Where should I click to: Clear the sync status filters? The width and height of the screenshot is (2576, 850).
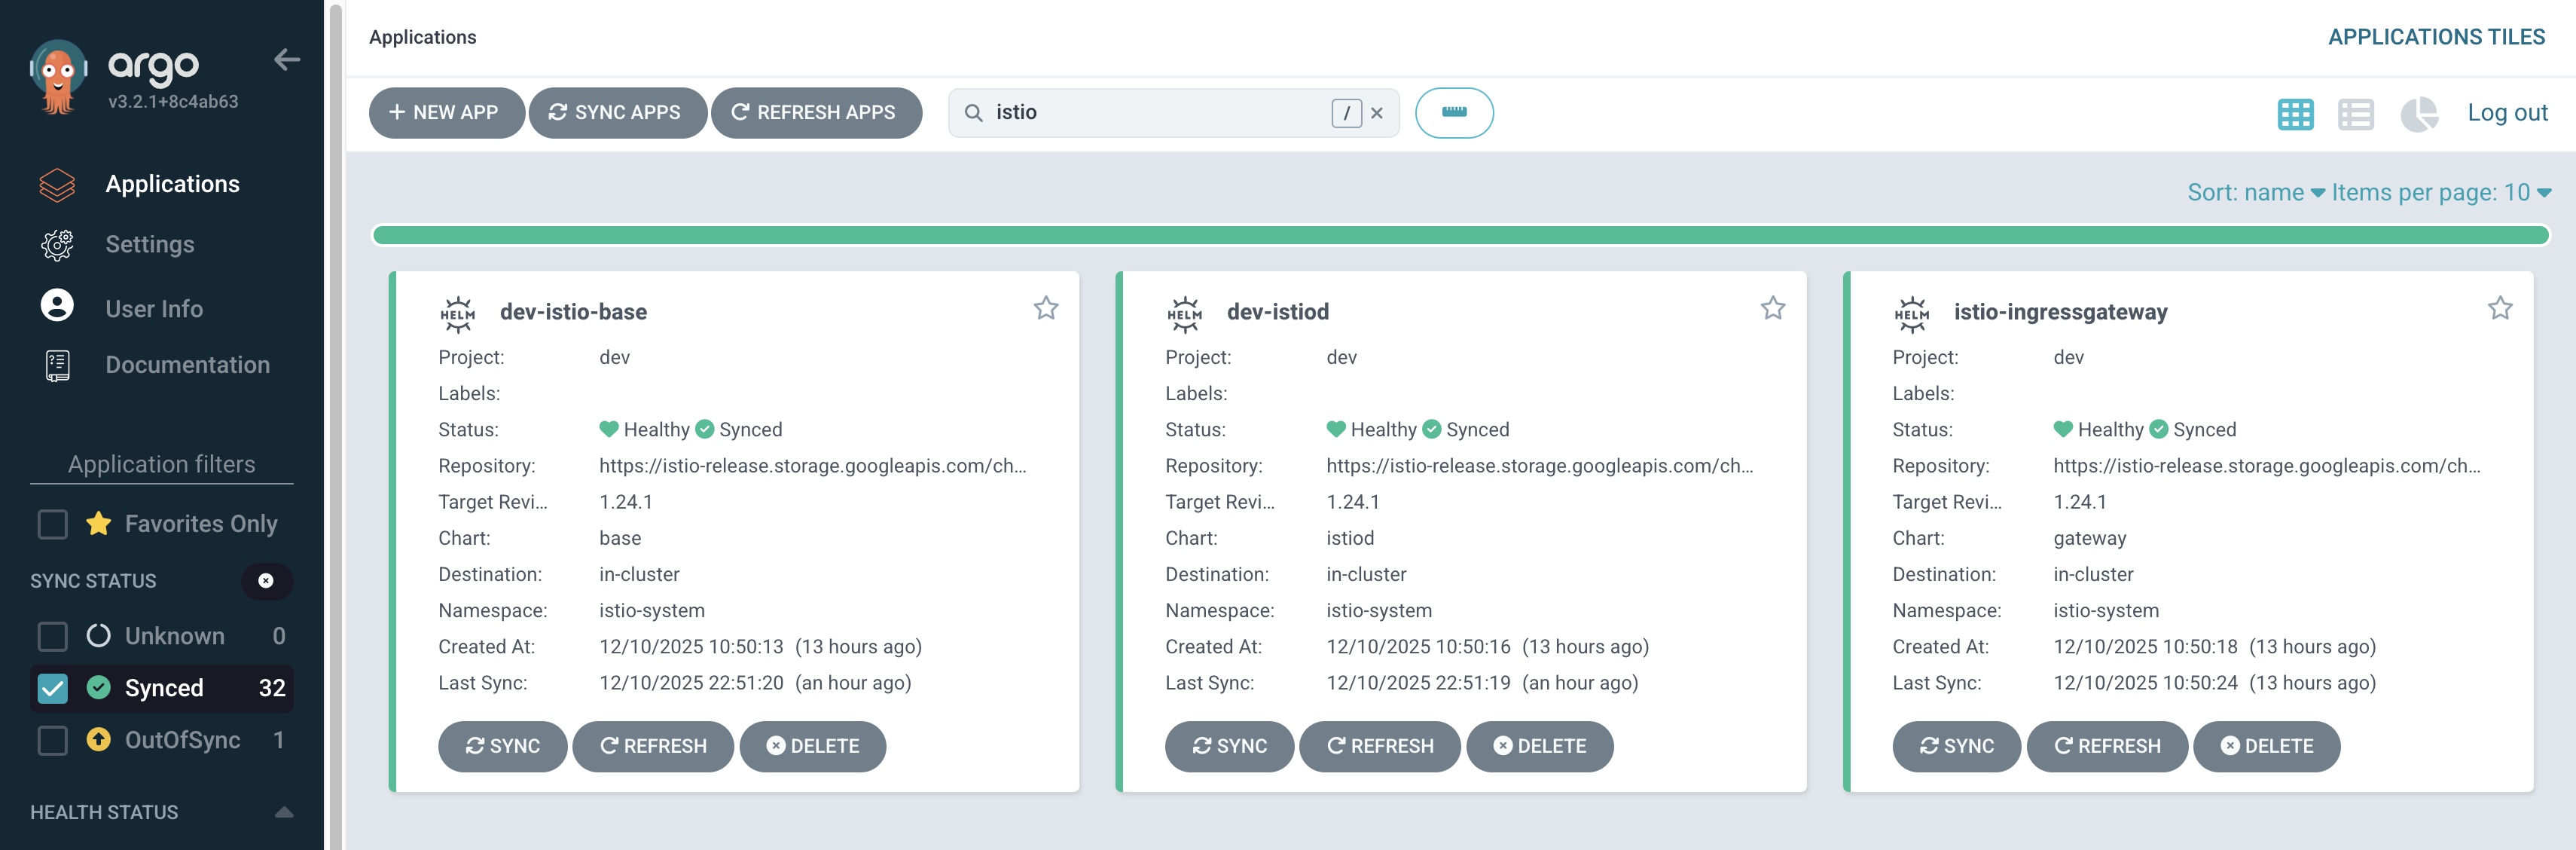(x=266, y=581)
